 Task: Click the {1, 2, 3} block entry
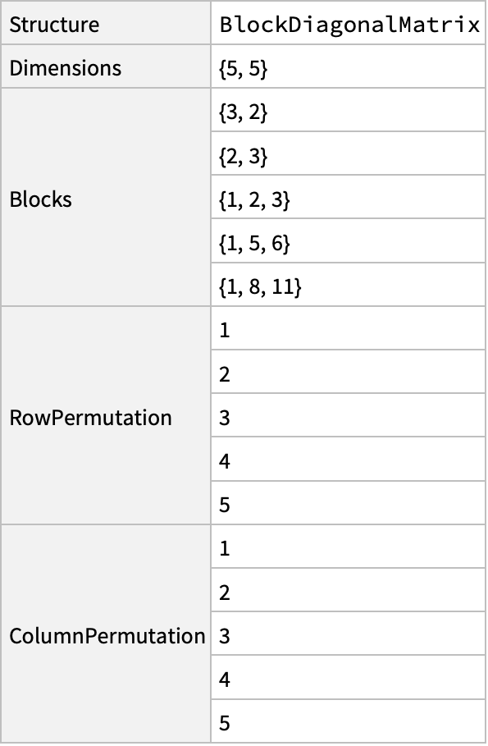tap(349, 198)
